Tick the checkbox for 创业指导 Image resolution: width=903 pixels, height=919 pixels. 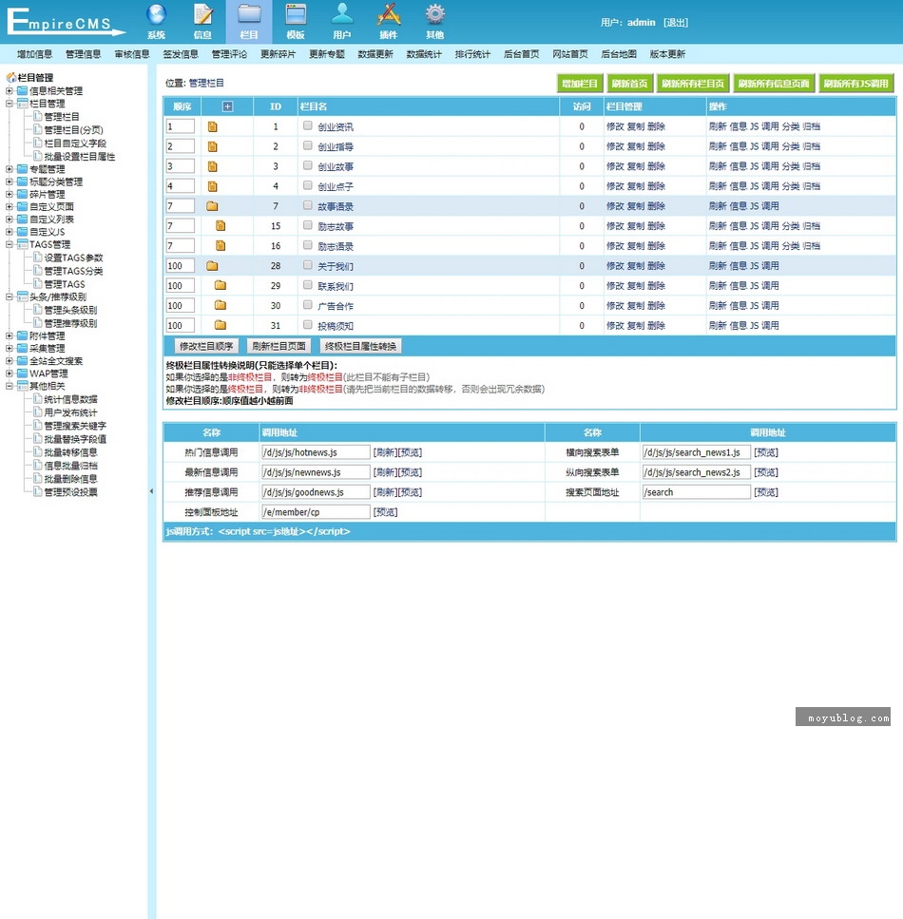coord(307,145)
